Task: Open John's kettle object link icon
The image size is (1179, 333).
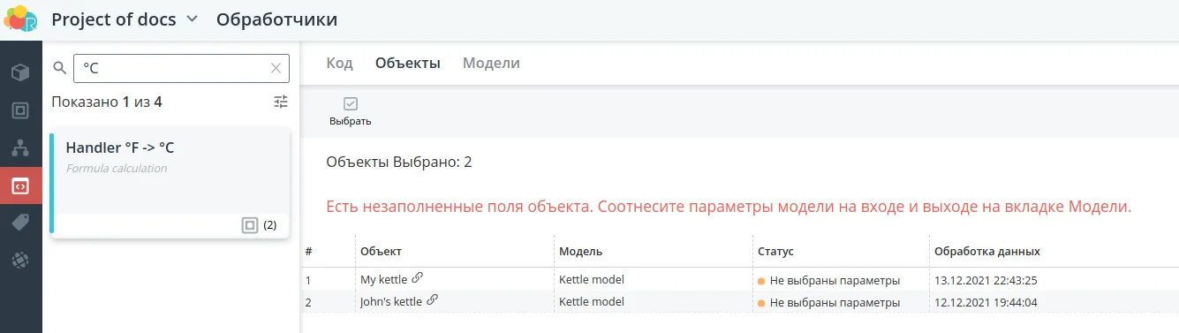Action: tap(432, 300)
